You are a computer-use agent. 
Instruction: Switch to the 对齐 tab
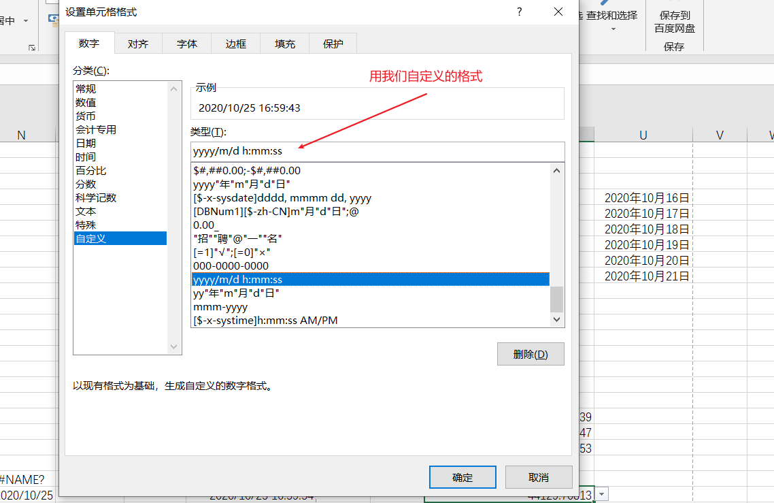[137, 44]
